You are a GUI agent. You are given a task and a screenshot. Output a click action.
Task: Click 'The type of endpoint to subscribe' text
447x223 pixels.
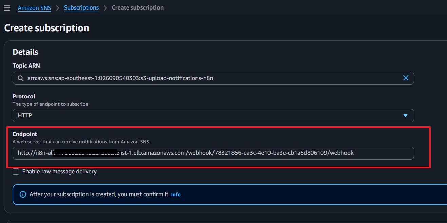50,104
